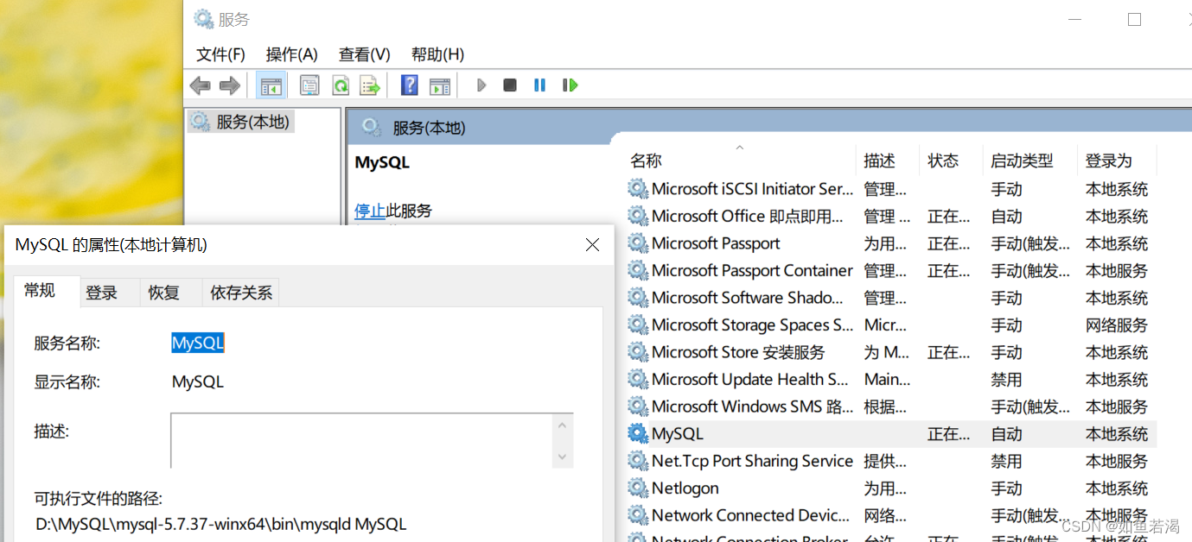The image size is (1192, 542).
Task: Click the Properties toolbar icon
Action: pos(309,85)
